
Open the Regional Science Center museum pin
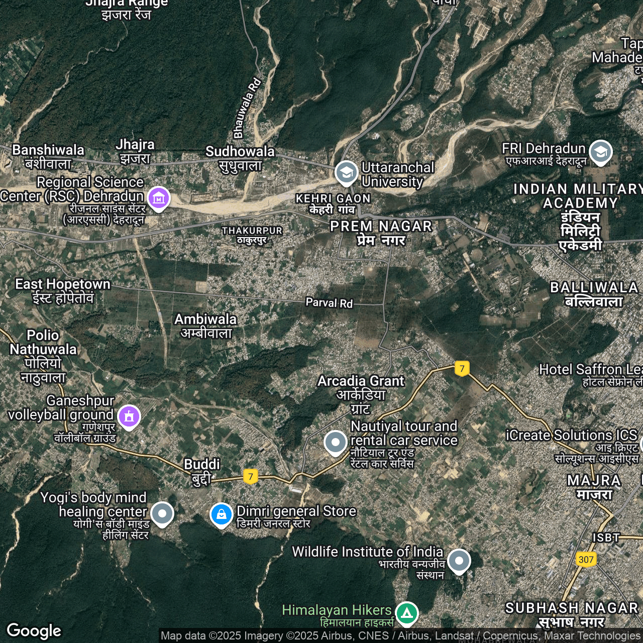click(159, 198)
